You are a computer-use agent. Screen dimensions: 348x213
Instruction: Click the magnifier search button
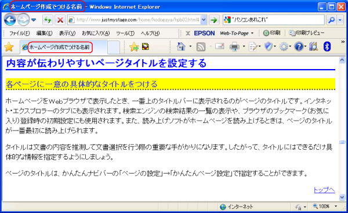coord(332,20)
